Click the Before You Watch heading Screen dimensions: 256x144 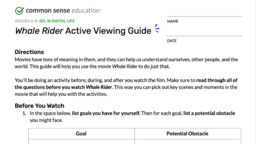pyautogui.click(x=39, y=106)
